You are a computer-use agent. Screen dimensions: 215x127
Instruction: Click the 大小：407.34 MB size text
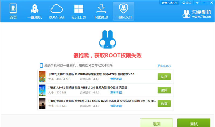click(59, 79)
